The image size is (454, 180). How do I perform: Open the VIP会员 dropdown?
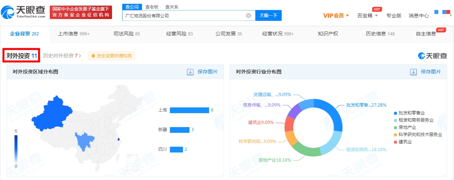(x=336, y=15)
